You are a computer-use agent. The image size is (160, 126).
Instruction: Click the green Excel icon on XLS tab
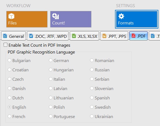[74, 36]
